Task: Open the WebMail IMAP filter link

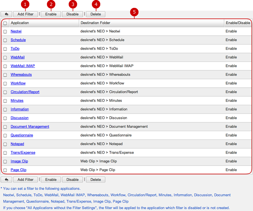Action: click(x=23, y=66)
